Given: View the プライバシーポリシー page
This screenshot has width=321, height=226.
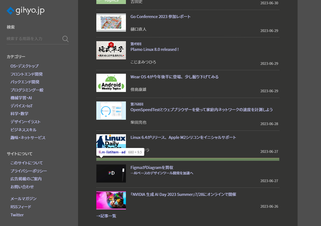Looking at the screenshot, I should coord(28,171).
